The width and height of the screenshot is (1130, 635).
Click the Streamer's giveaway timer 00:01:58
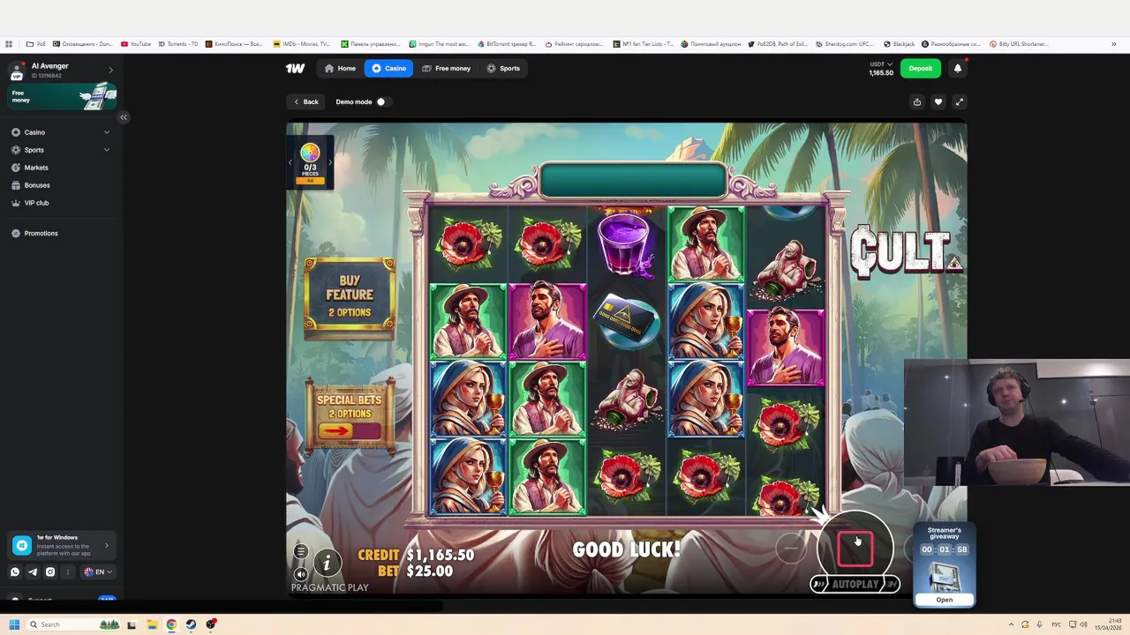coord(945,549)
